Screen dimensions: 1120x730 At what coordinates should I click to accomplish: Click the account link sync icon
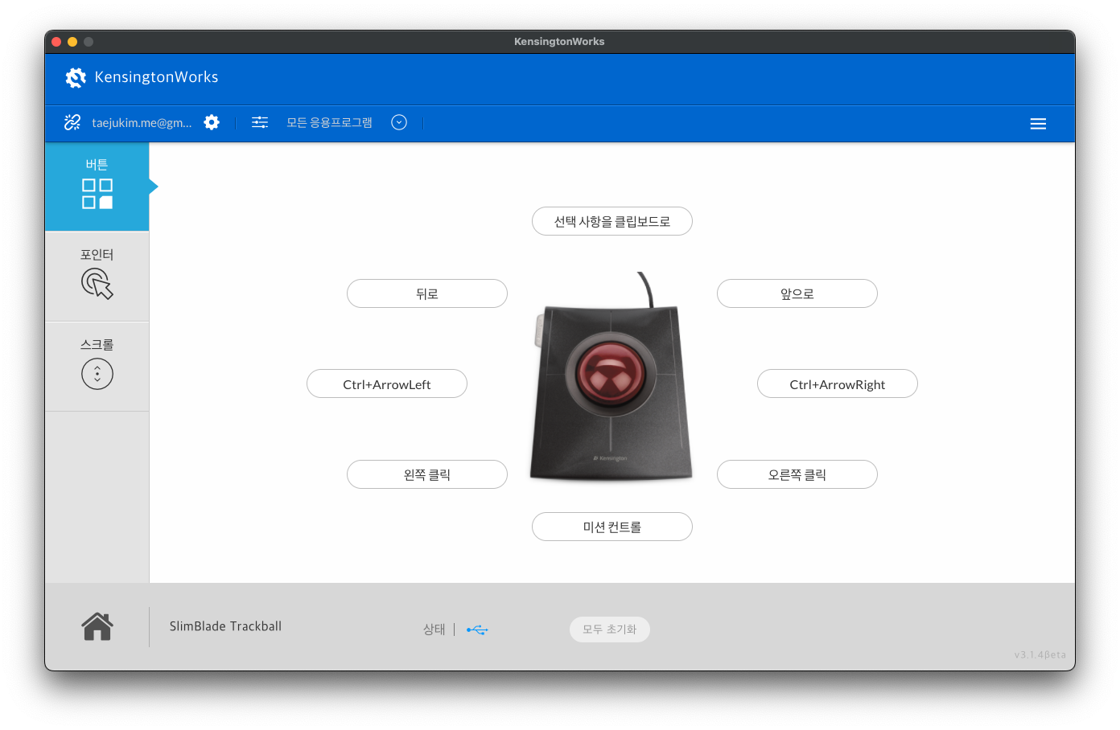click(x=72, y=122)
